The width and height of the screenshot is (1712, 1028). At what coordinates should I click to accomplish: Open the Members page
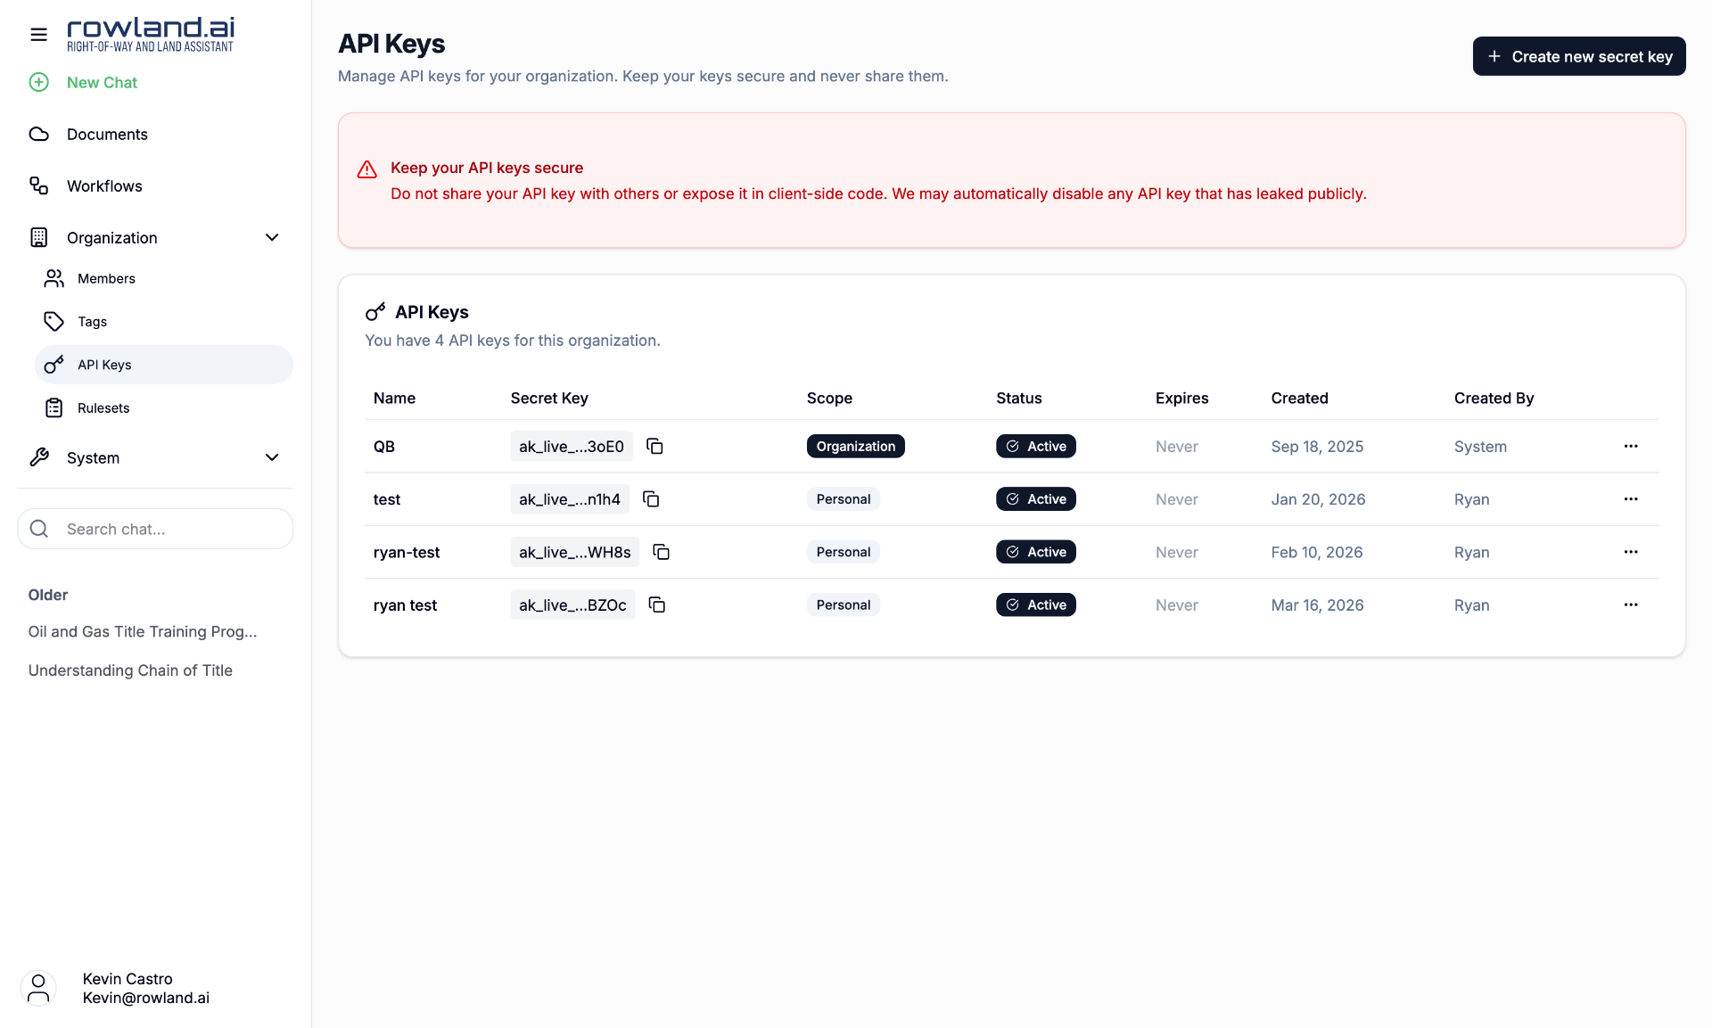click(x=164, y=278)
